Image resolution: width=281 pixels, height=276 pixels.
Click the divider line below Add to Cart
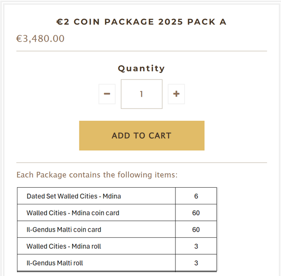point(141,163)
